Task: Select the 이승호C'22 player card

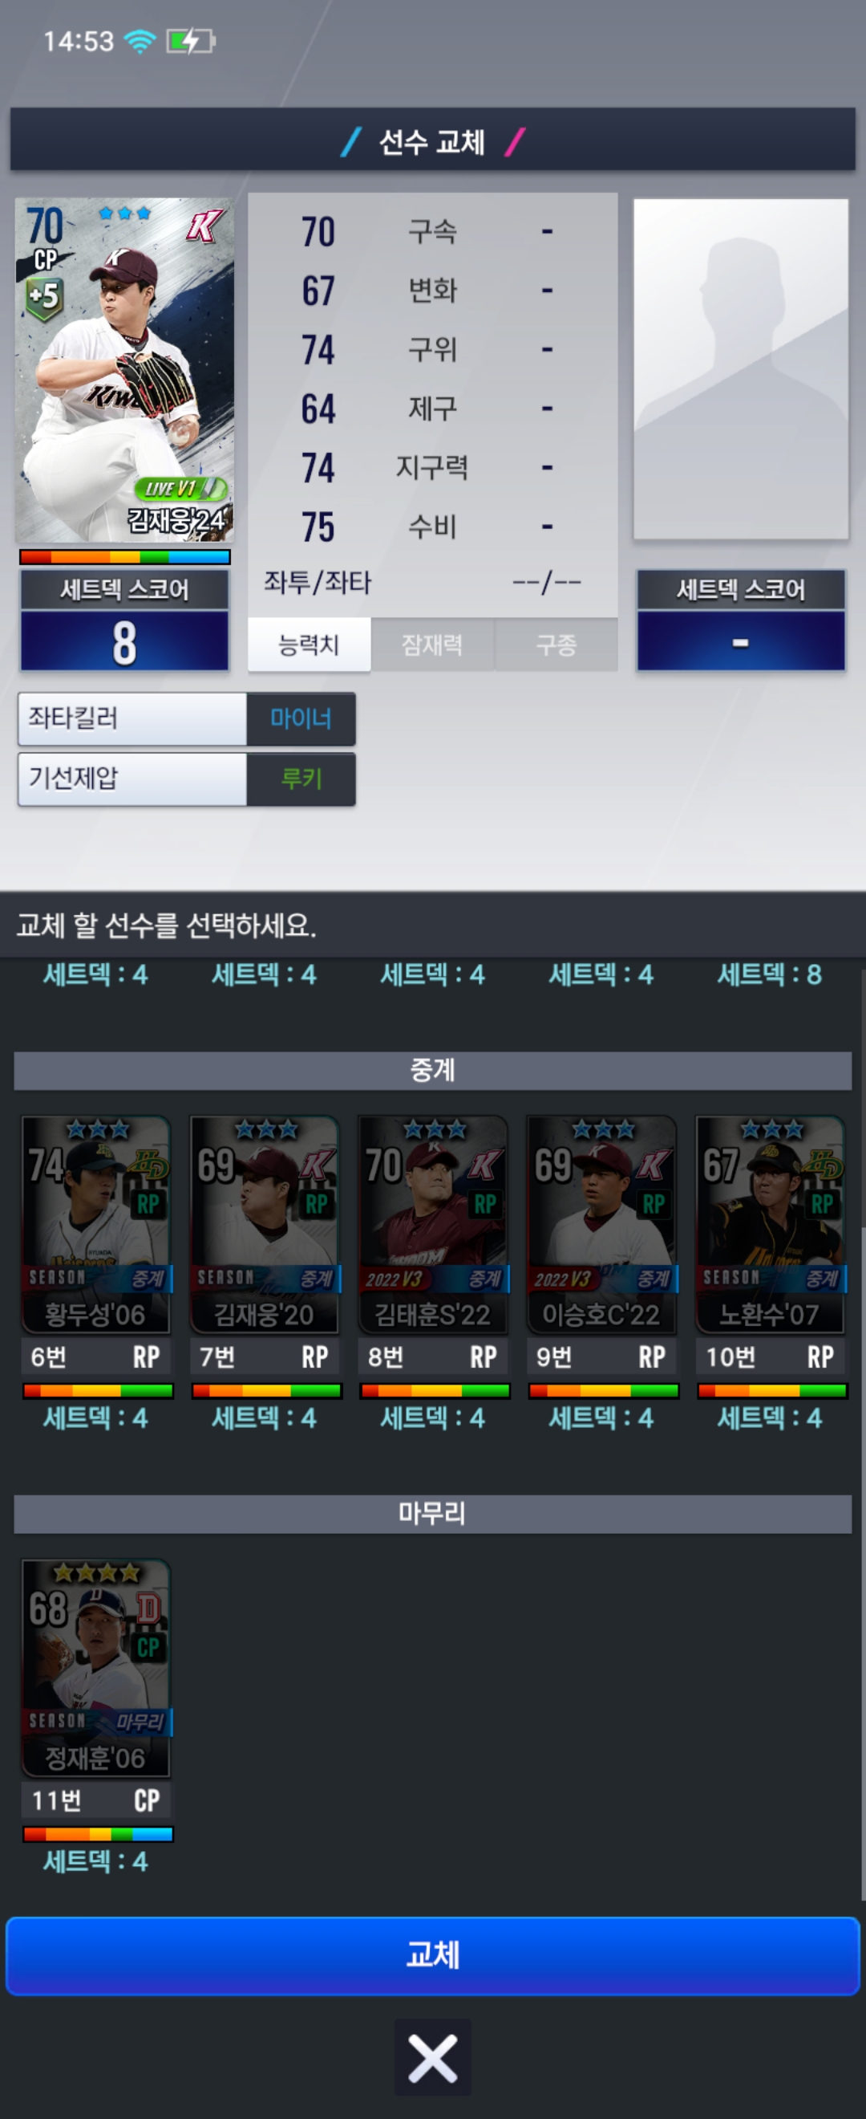Action: pyautogui.click(x=601, y=1225)
